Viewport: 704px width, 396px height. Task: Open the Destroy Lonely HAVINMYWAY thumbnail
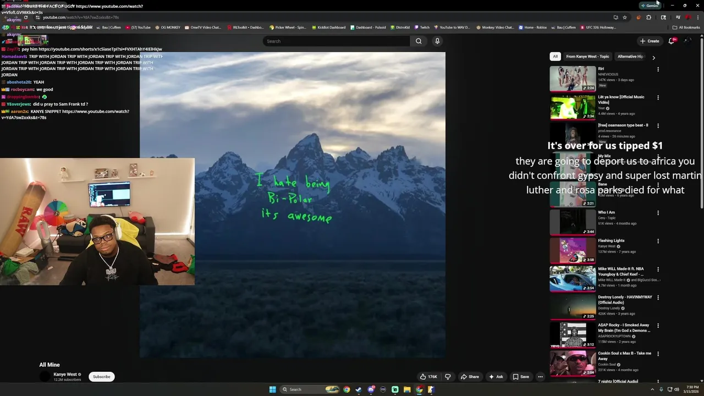573,307
